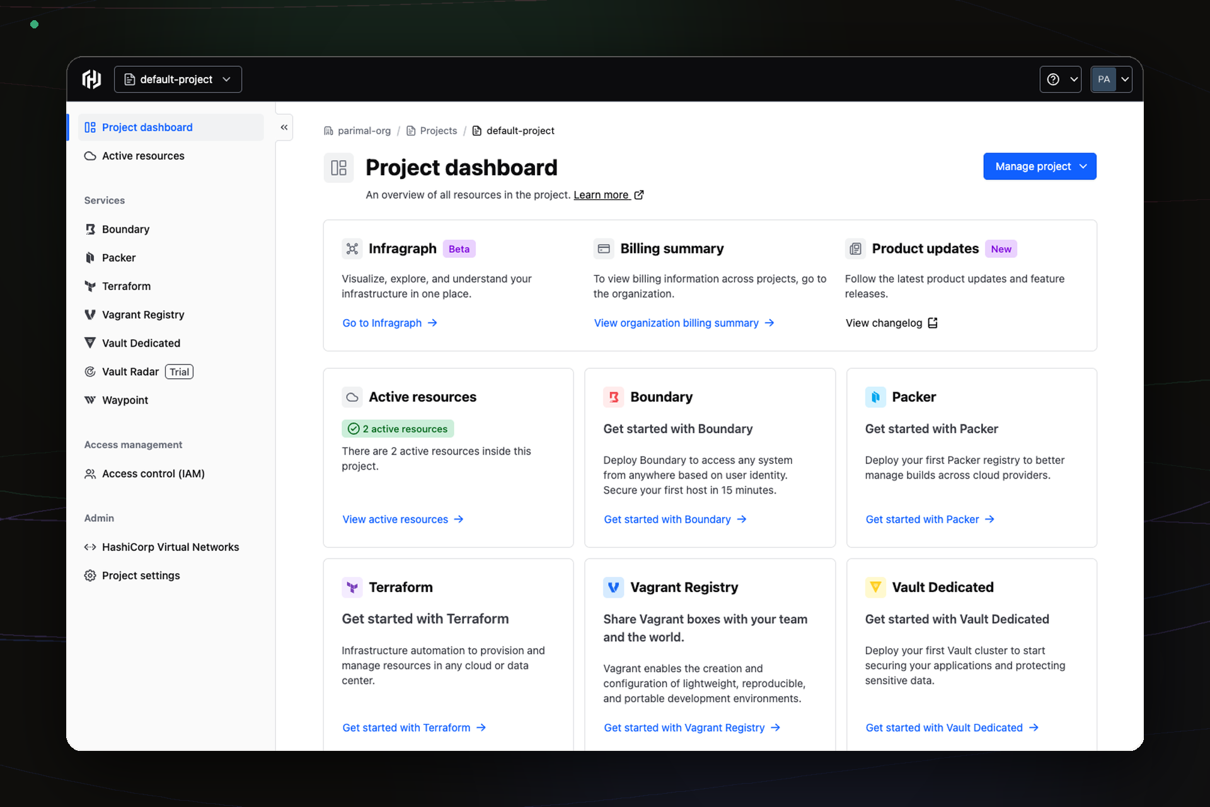Click the Vault Radar sidebar icon
1210x807 pixels.
coord(90,372)
